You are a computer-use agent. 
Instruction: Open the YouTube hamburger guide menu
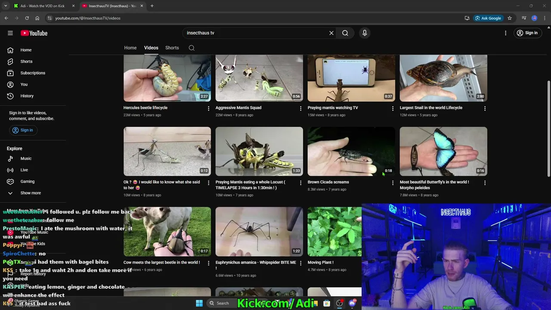[10, 33]
